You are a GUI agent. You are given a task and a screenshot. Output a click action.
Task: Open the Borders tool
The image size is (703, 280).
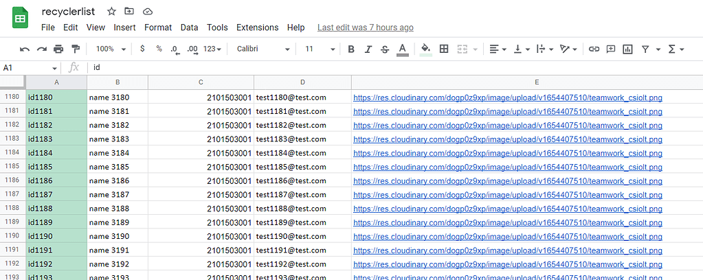[444, 49]
